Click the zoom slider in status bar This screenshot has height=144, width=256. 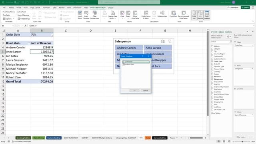[x=242, y=141]
